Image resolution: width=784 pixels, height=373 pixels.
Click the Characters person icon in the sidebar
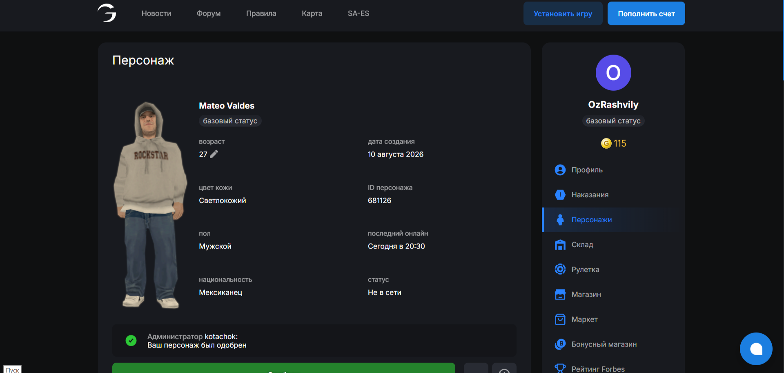560,220
